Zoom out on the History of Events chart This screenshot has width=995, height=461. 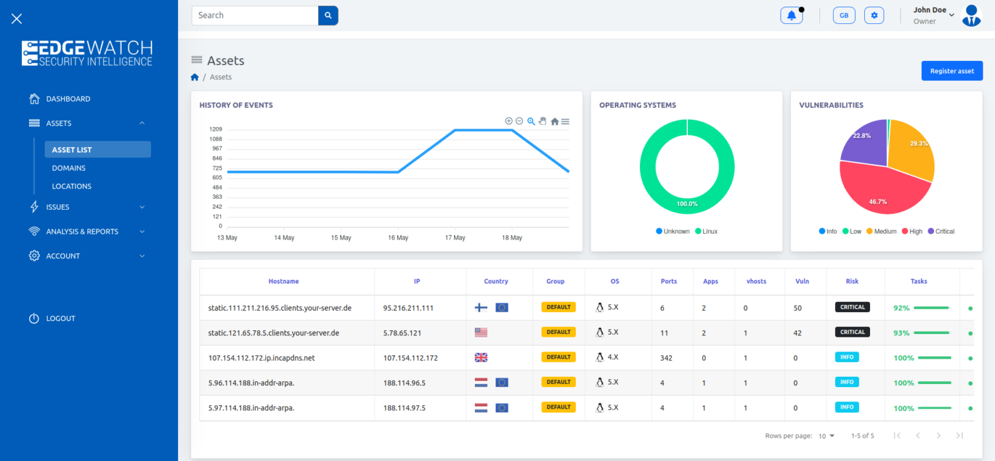tap(519, 121)
